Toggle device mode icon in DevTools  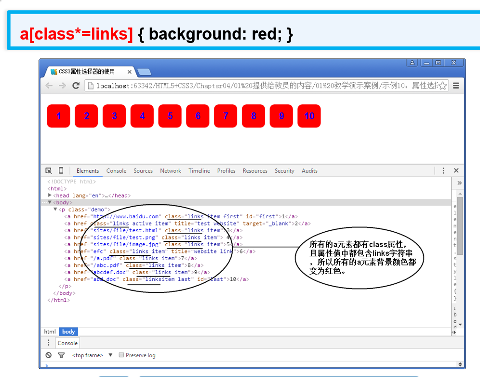61,170
